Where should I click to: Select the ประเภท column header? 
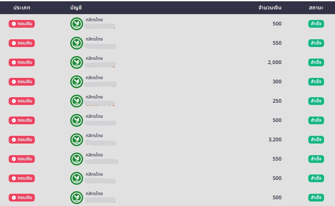pyautogui.click(x=22, y=8)
